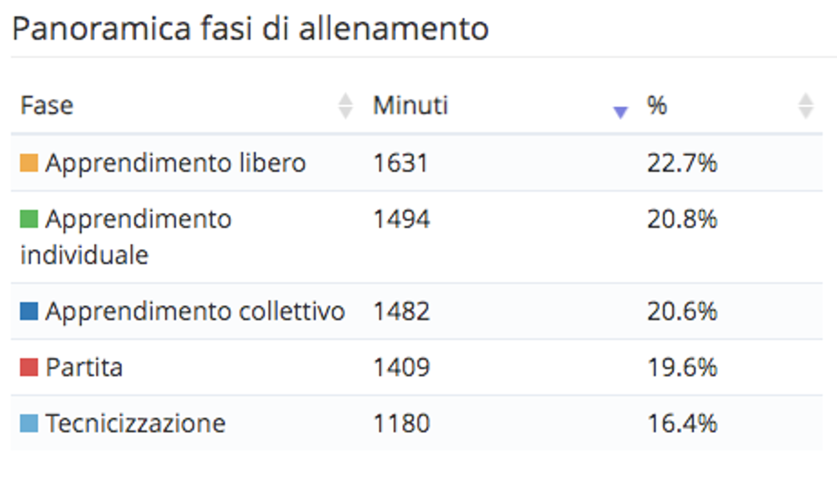Sort table by Fase column header
837x492 pixels.
coord(47,106)
